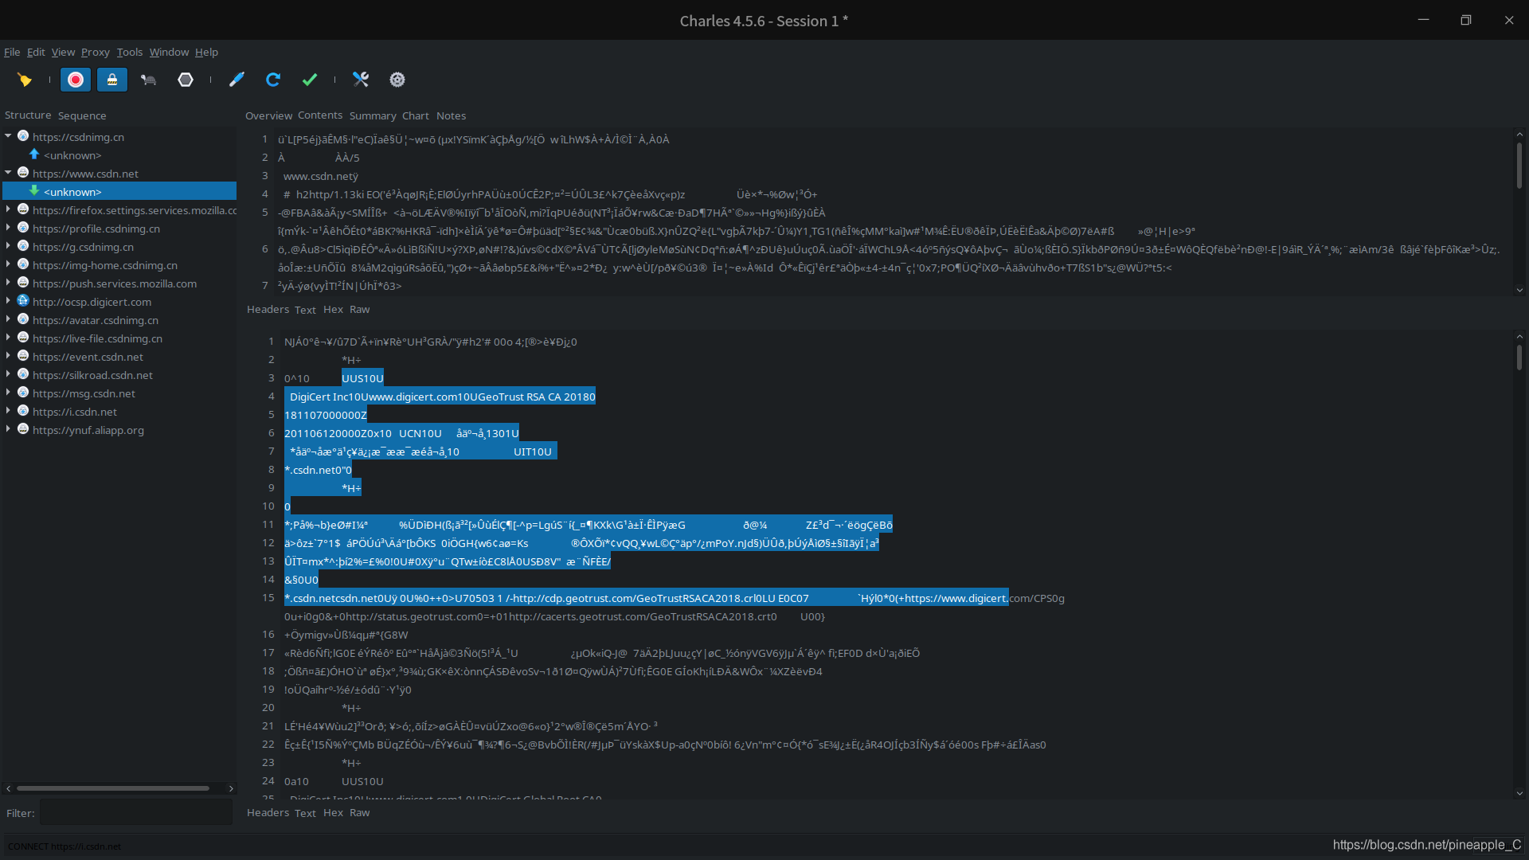Open the Proxy menu
The image size is (1529, 860).
(95, 53)
